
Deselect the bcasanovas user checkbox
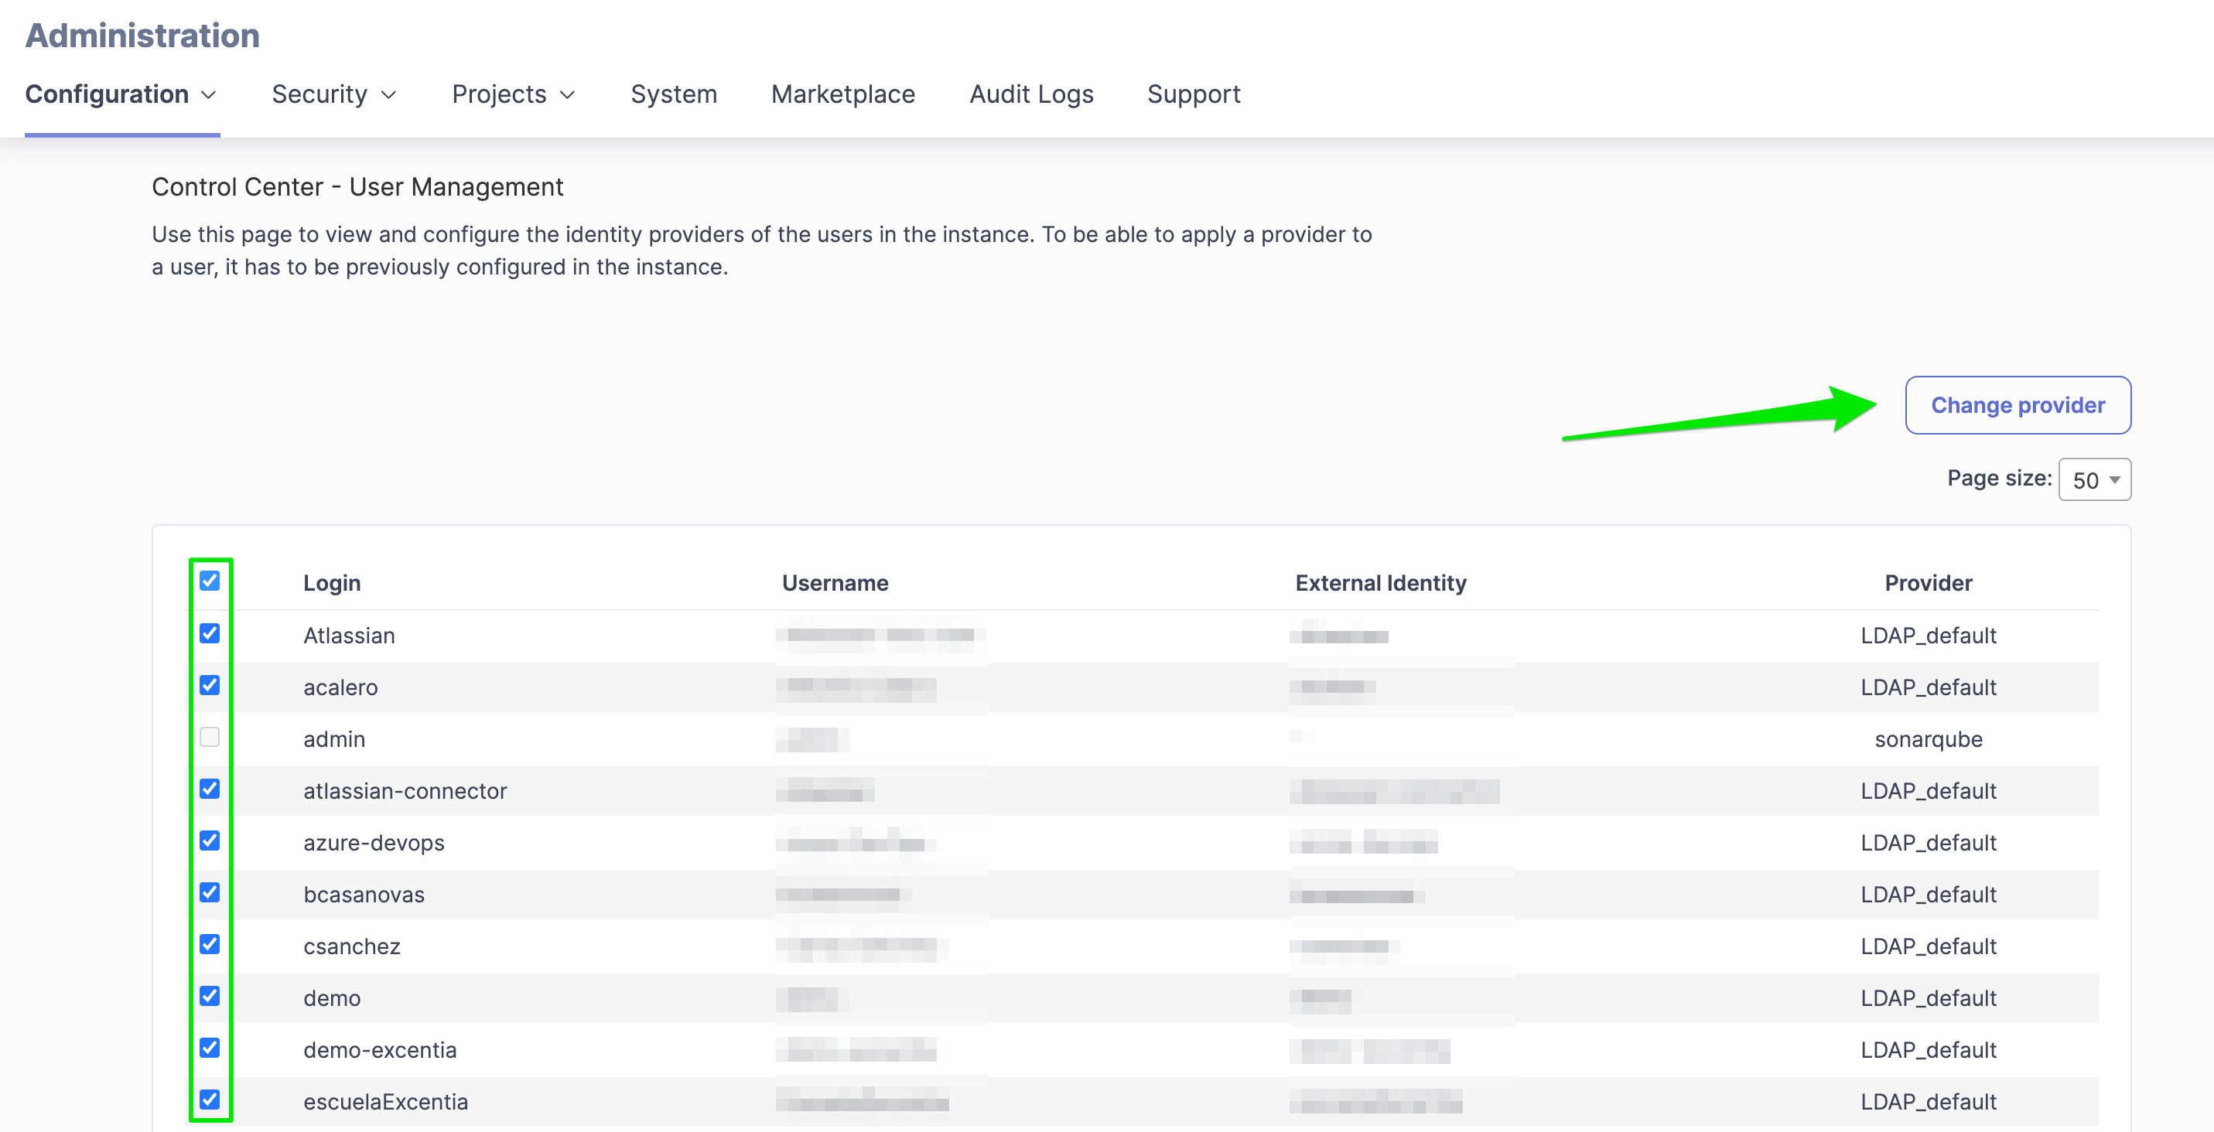pyautogui.click(x=210, y=892)
